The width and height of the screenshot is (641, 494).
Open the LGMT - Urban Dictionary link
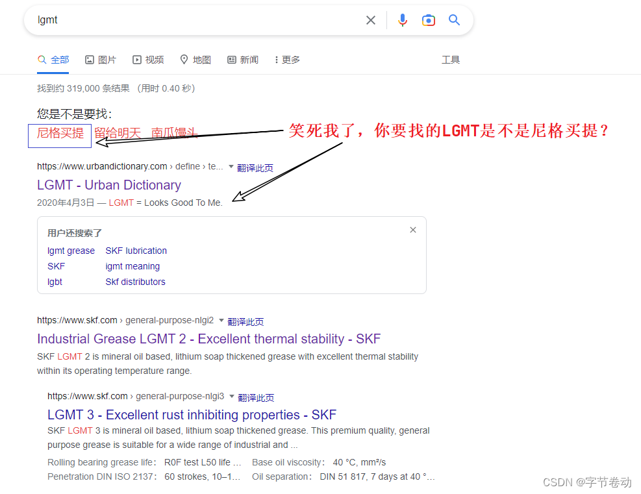pyautogui.click(x=108, y=185)
